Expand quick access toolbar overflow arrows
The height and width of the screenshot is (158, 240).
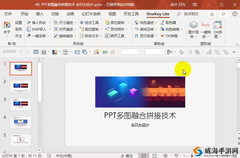pos(234,52)
